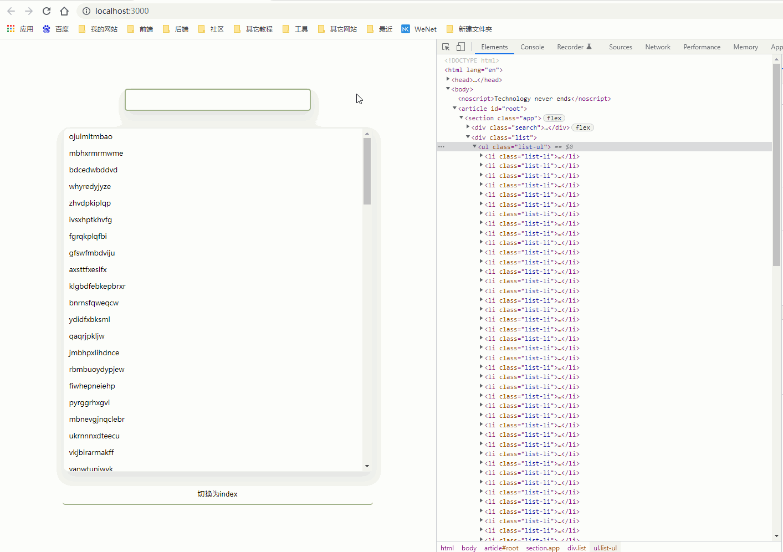Viewport: 783px width, 552px height.
Task: Open the 后端 bookmark folder
Action: [x=176, y=29]
